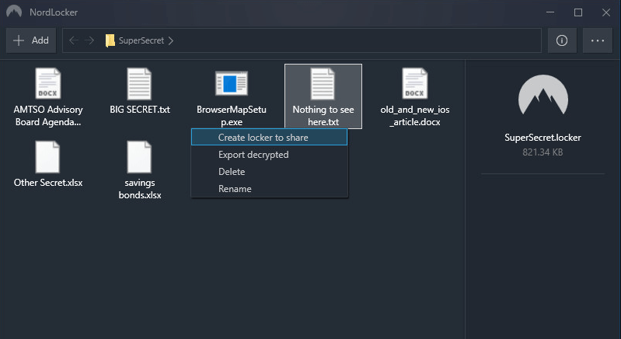Click the BIG SECRET.txt file name
The width and height of the screenshot is (621, 339).
[140, 110]
